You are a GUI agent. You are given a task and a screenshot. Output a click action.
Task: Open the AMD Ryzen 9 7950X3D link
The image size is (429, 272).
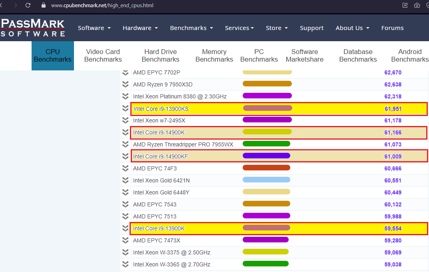coord(163,84)
